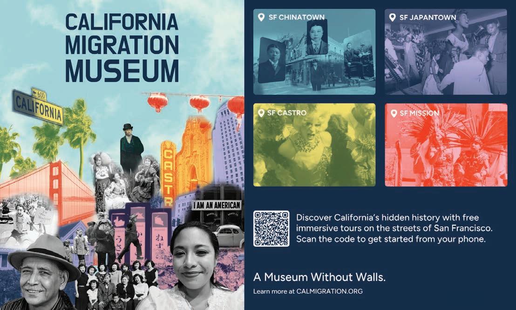Click the SF Chinatown location pin icon

point(261,17)
